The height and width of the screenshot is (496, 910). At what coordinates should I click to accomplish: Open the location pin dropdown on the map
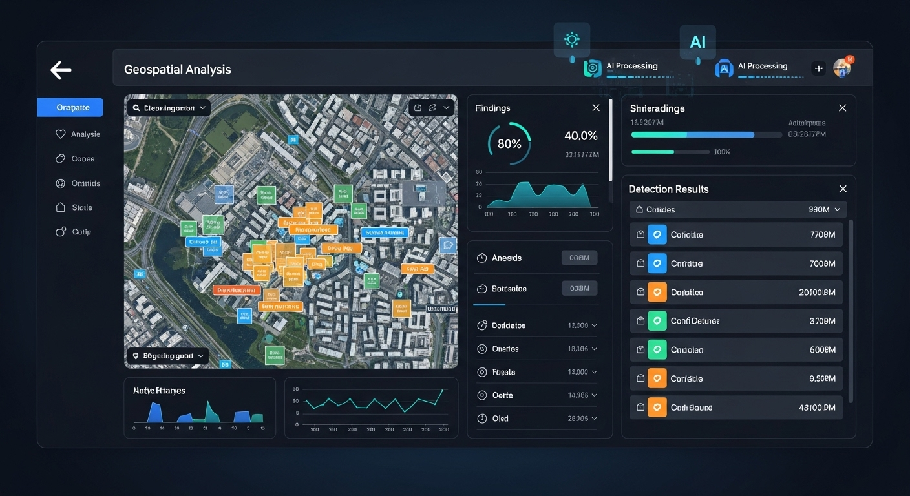coord(168,356)
